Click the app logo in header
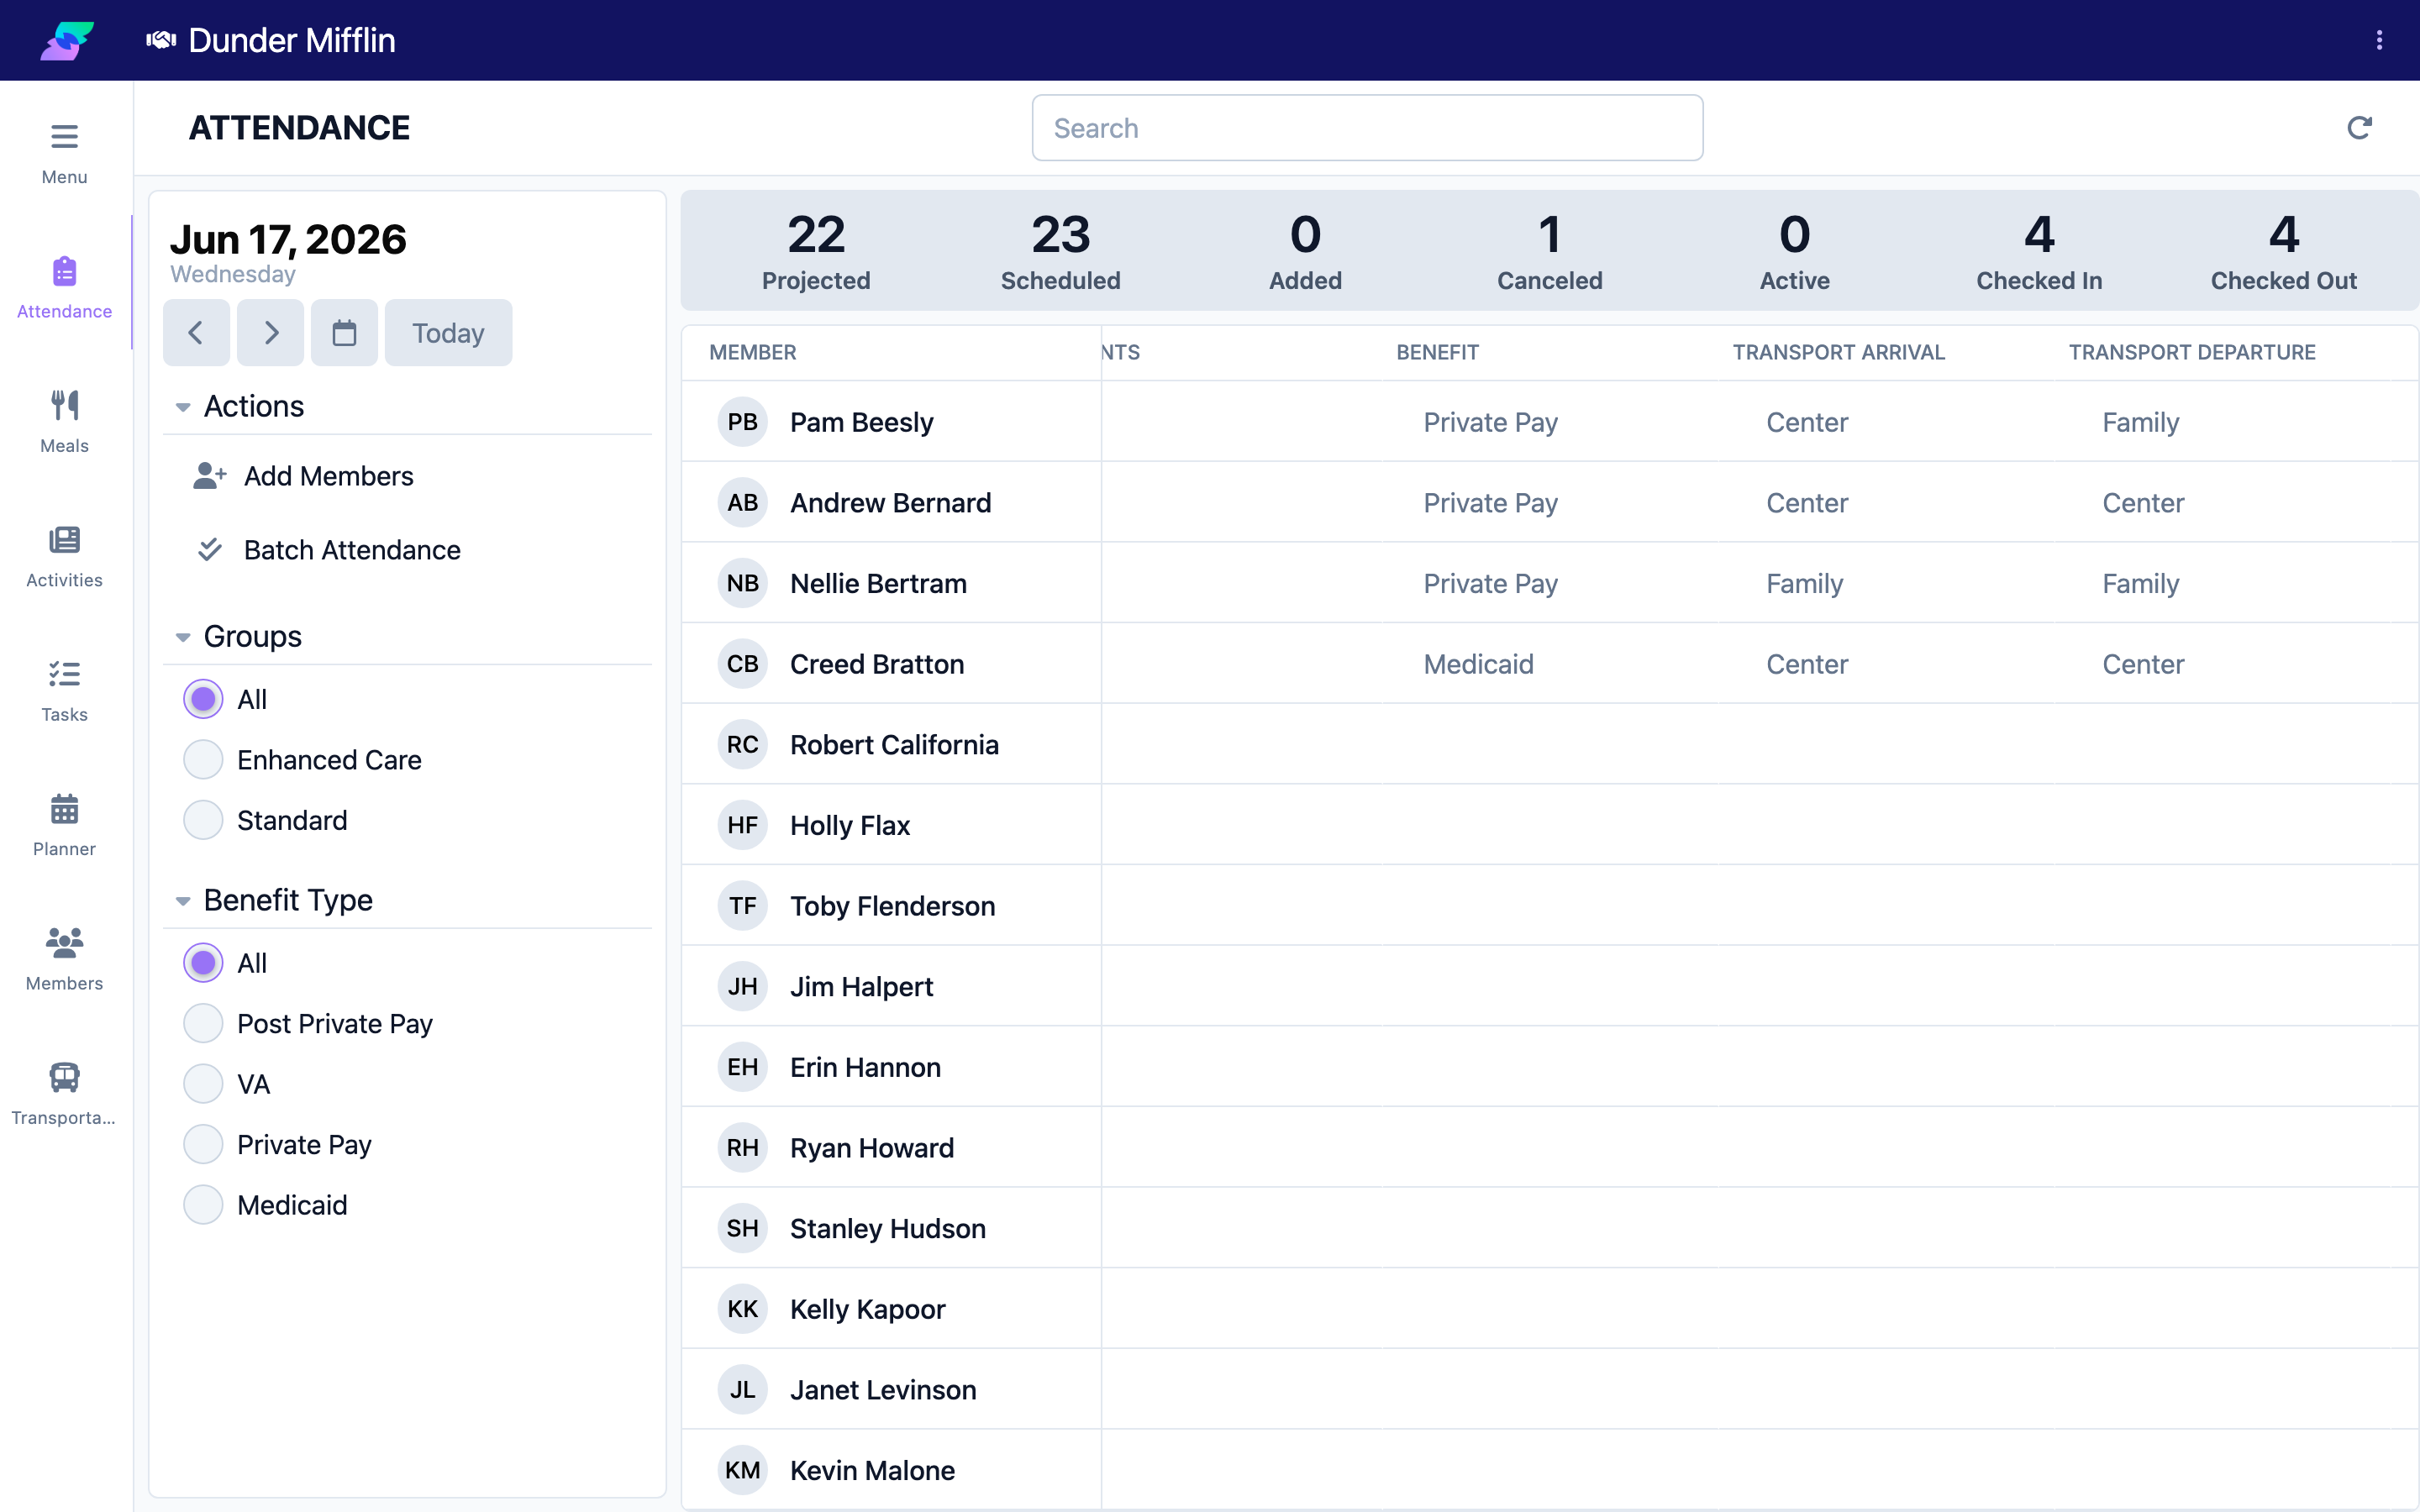This screenshot has height=1512, width=2420. (x=67, y=40)
